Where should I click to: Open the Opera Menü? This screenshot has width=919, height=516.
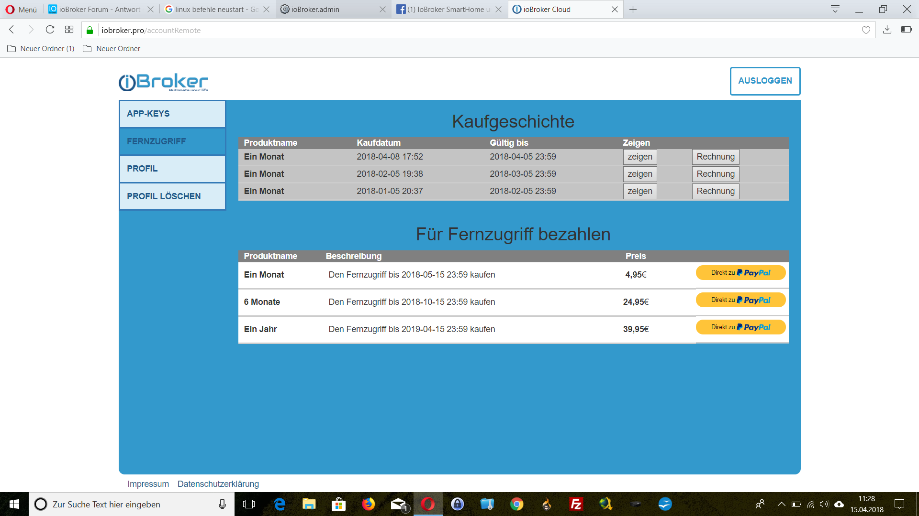pyautogui.click(x=21, y=9)
